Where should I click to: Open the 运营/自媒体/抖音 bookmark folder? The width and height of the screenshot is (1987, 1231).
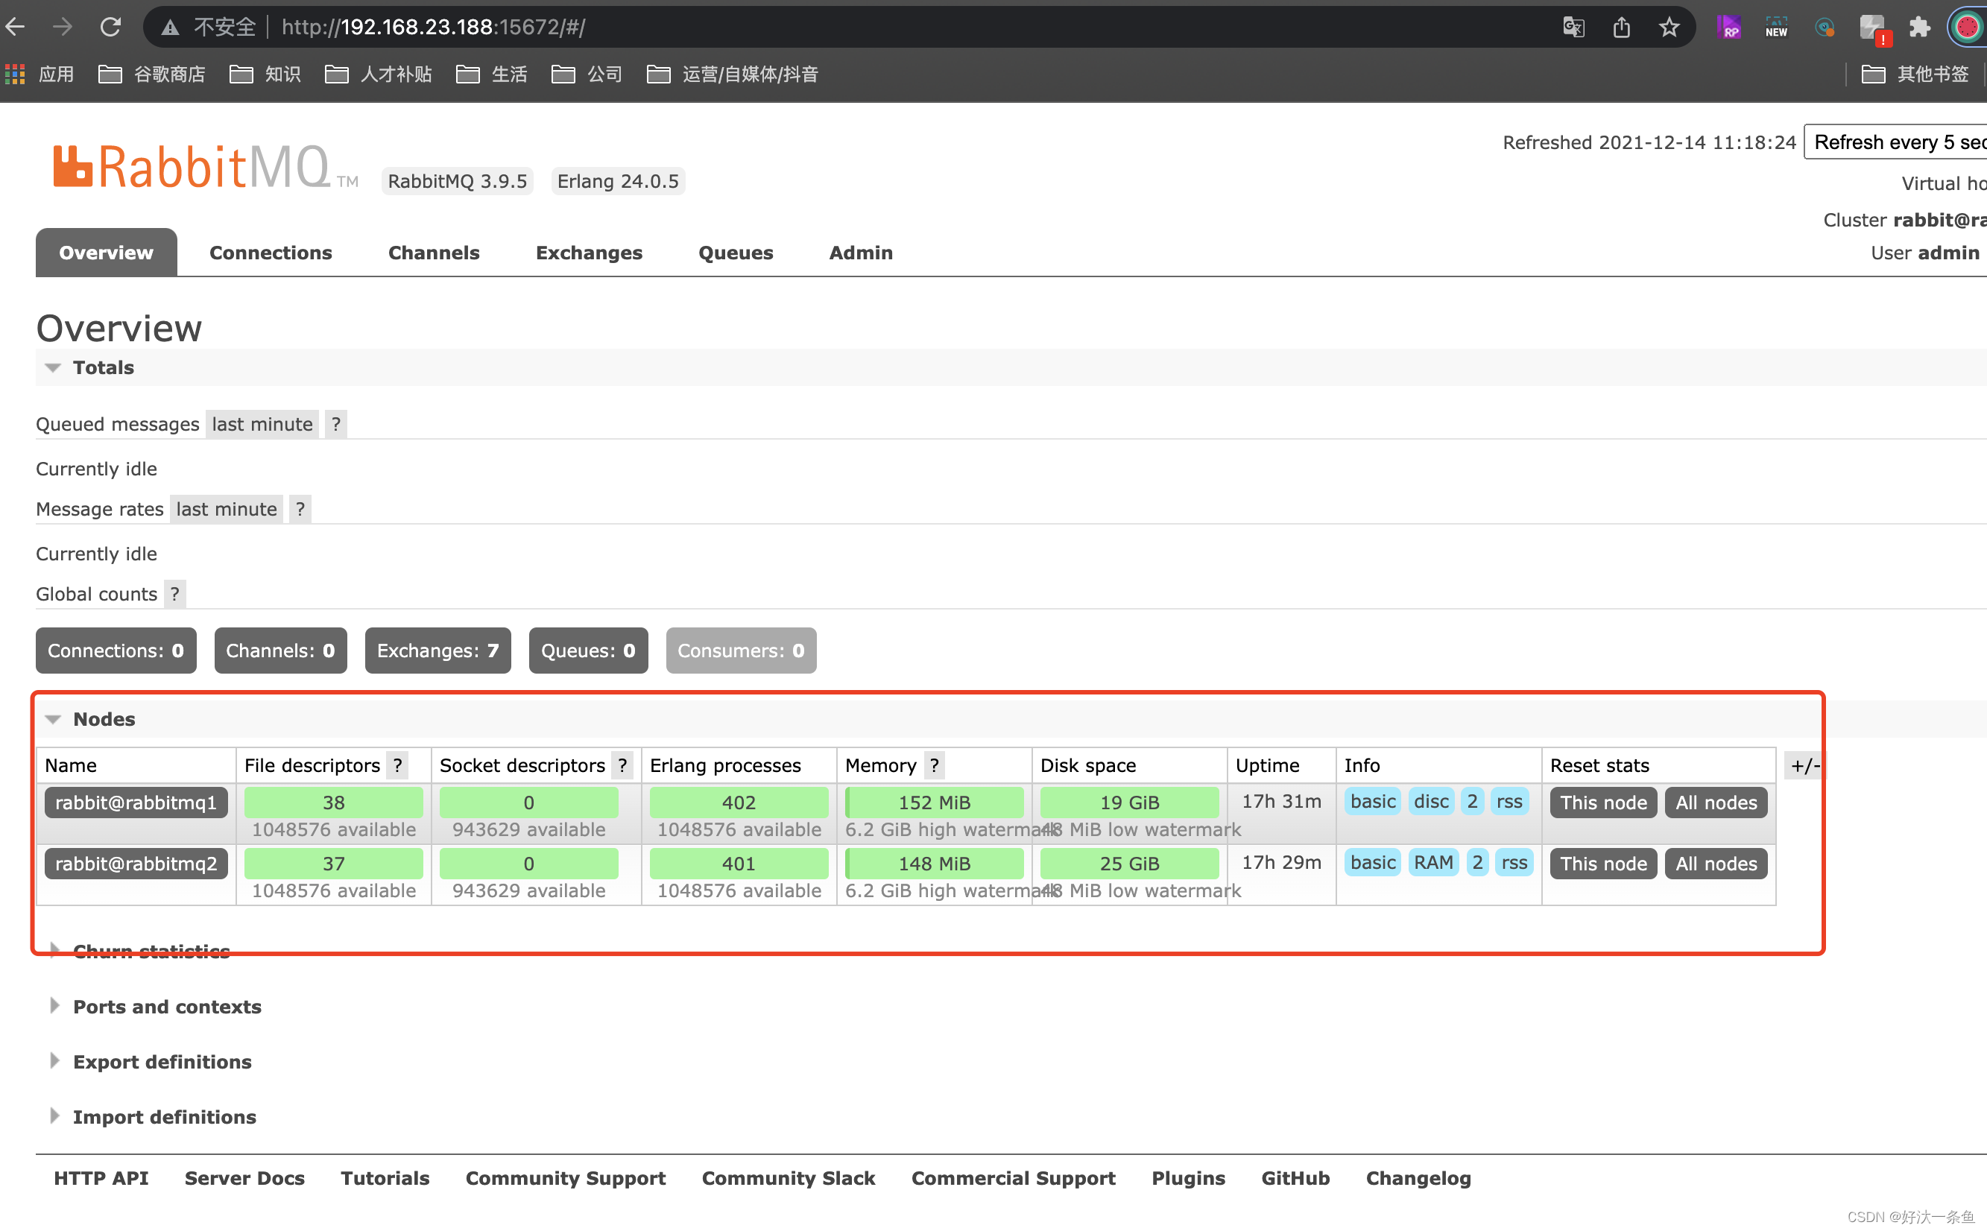click(732, 74)
